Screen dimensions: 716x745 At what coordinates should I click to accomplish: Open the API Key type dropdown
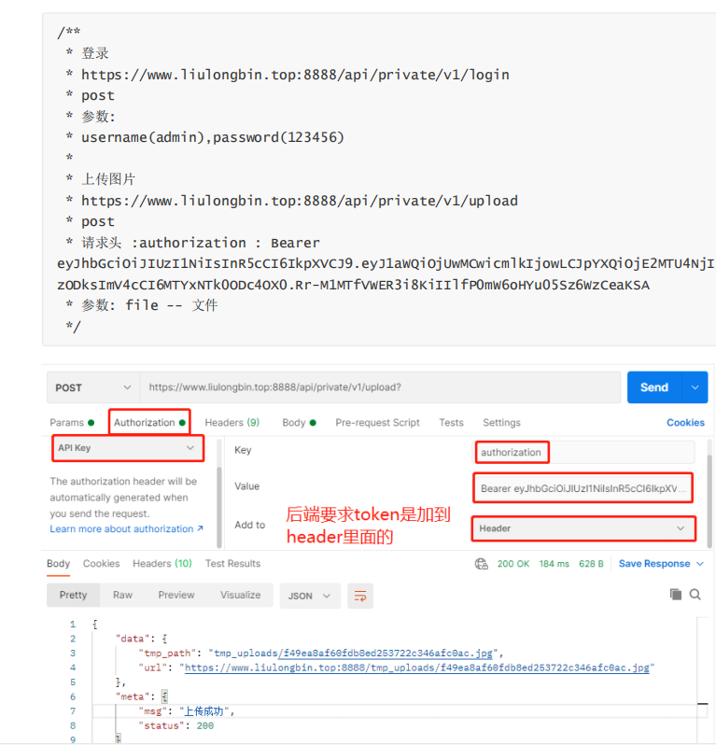[x=128, y=448]
